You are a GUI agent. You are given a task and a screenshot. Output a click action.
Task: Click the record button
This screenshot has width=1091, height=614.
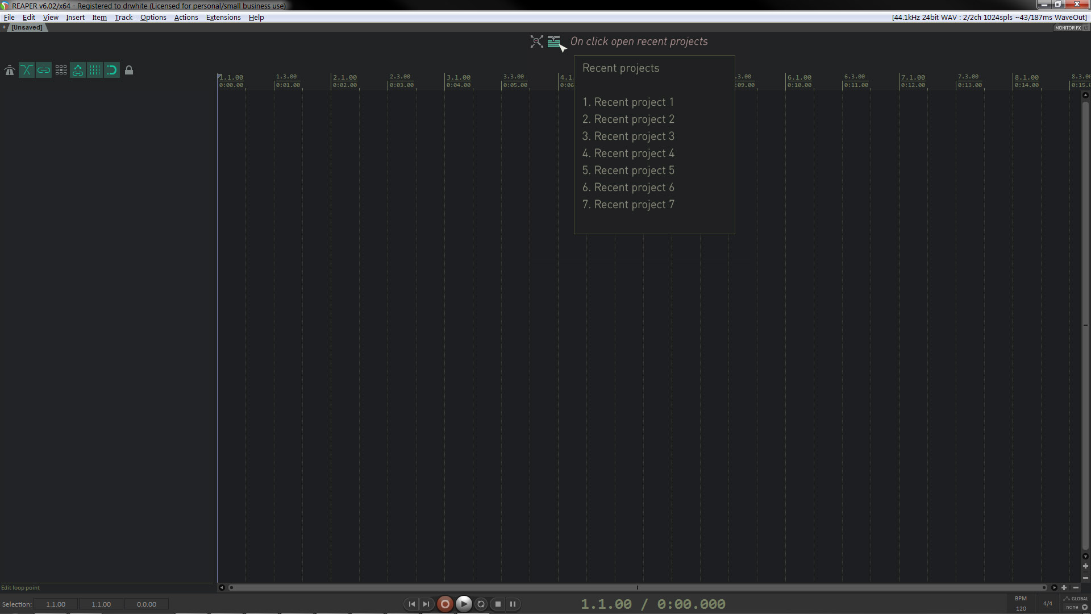pos(445,604)
